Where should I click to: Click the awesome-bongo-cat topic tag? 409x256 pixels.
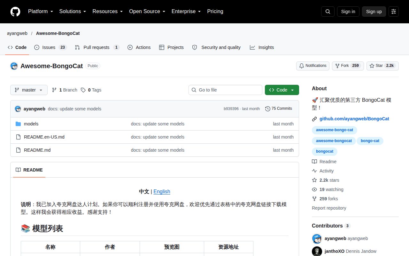[335, 130]
